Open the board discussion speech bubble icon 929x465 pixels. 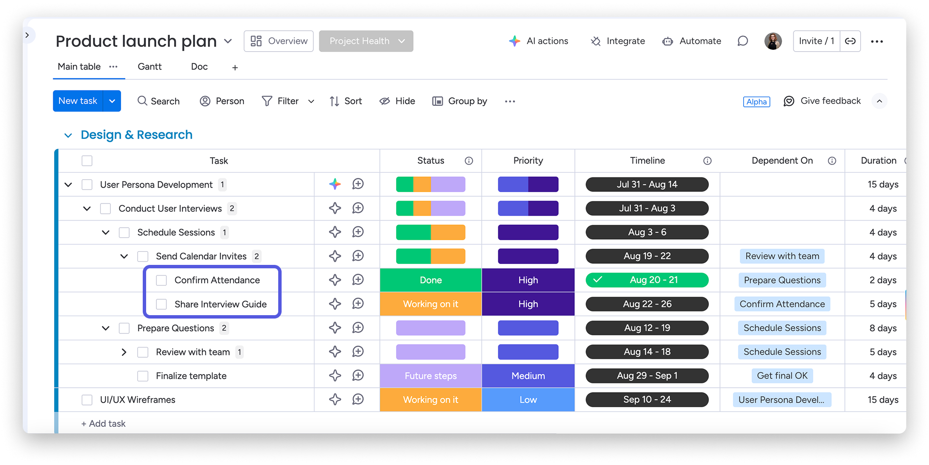[x=742, y=41]
